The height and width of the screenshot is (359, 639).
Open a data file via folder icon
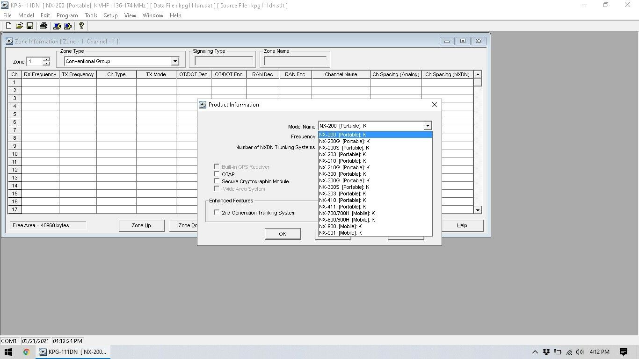[19, 26]
